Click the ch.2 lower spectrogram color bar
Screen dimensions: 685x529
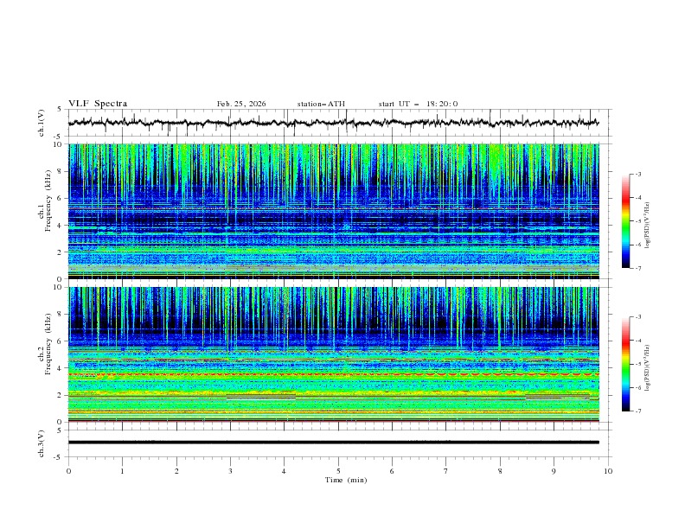pyautogui.click(x=626, y=364)
